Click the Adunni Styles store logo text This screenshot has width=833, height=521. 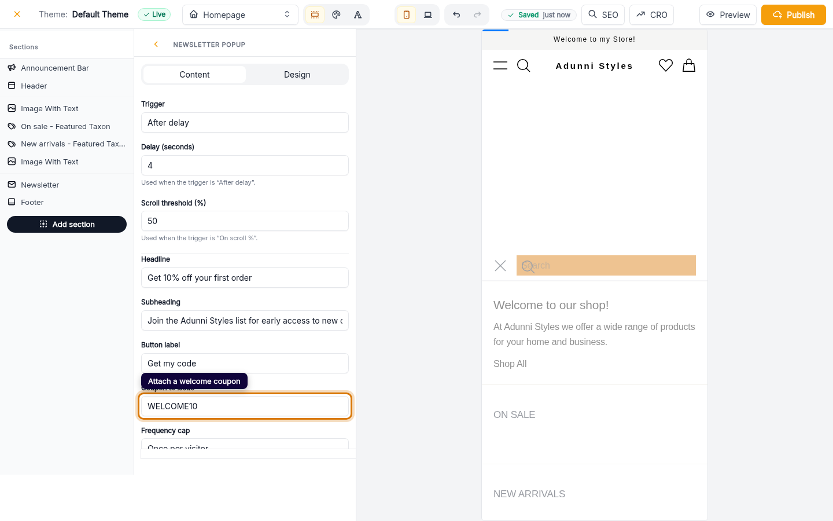coord(594,66)
